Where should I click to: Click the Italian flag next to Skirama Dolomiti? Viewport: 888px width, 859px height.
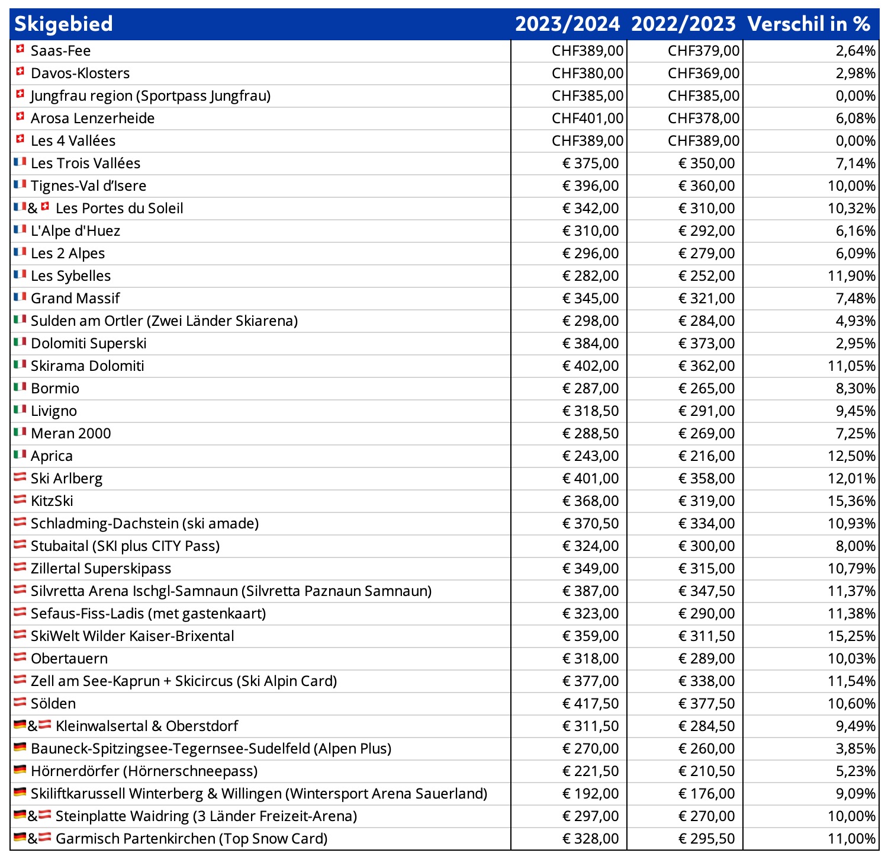coord(20,364)
